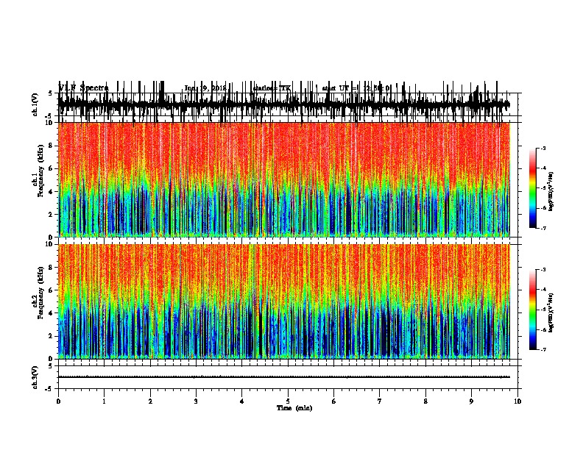This screenshot has width=583, height=450.
Task: Click the '-3' label on ch.1 colorbar
Action: click(x=543, y=149)
